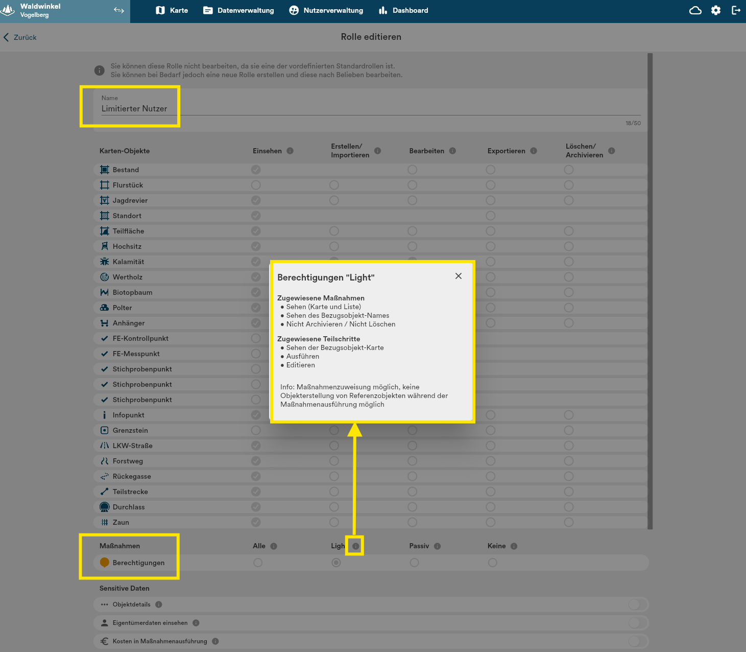Click the info icon next to Keine
Screen dimensions: 746x652
click(514, 546)
